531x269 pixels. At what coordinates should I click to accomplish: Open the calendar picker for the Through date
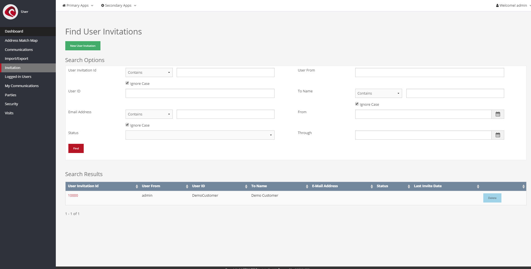tap(498, 135)
